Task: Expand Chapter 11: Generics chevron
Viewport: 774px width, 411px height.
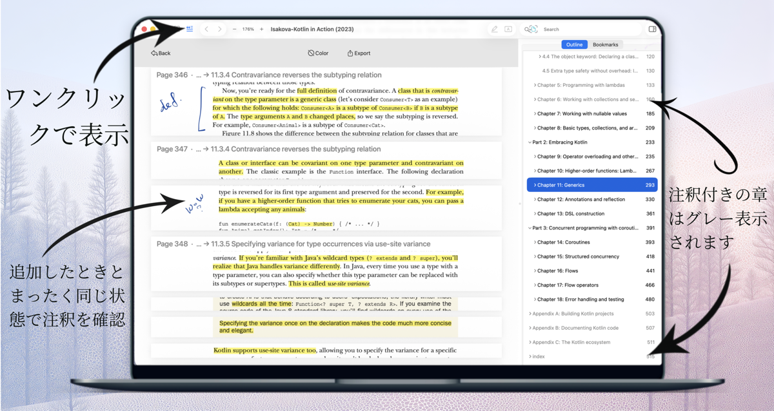Action: click(x=535, y=185)
